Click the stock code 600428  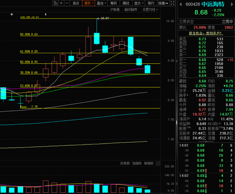pos(193,4)
